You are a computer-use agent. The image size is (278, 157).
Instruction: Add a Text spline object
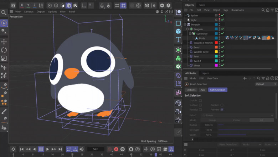tap(178, 40)
